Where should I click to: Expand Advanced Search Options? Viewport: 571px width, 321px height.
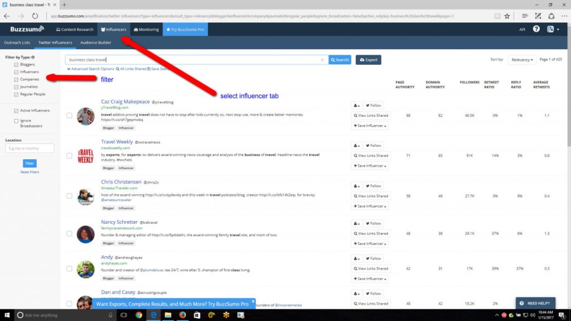91,69
